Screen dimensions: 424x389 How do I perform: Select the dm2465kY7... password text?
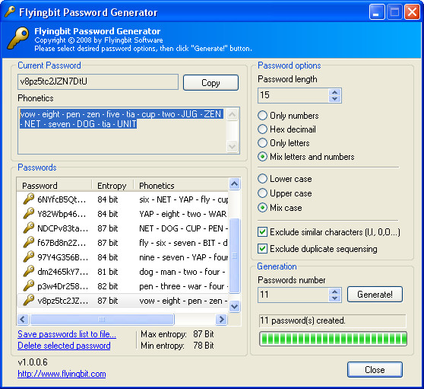coord(63,272)
